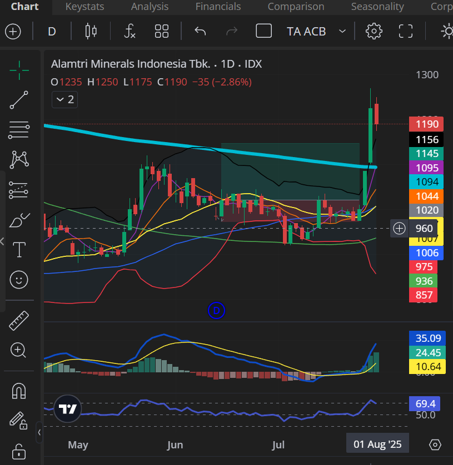Screen dimensions: 453x465
Task: Open the Keystats tab
Action: pyautogui.click(x=84, y=7)
